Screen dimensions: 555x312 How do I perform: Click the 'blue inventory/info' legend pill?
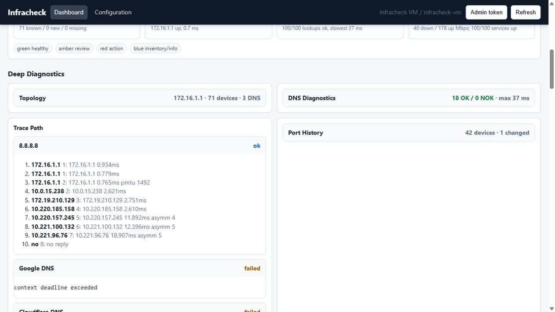point(155,49)
